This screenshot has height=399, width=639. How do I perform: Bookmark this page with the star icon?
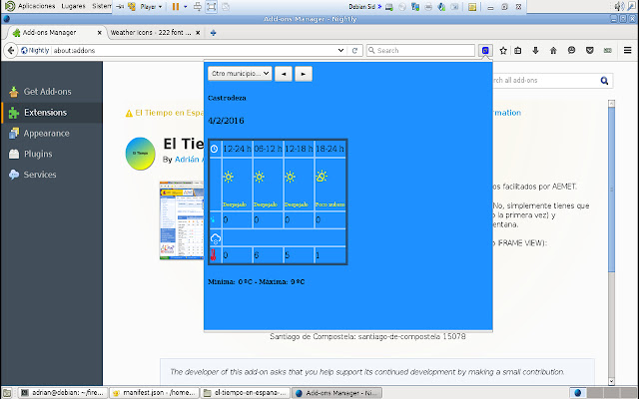point(503,51)
